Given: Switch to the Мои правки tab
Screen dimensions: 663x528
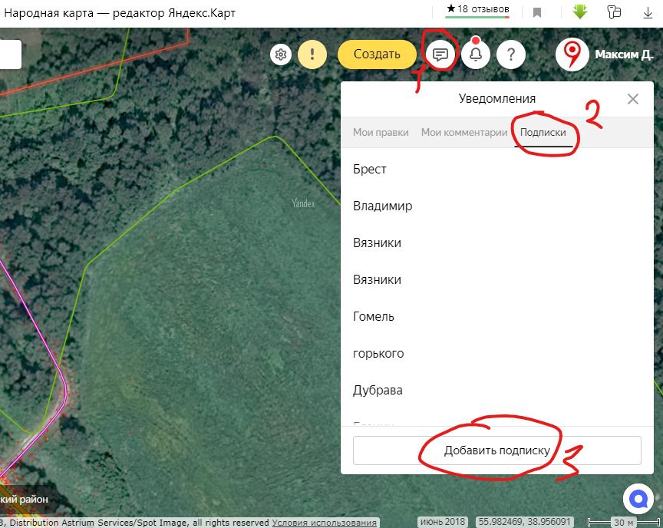Looking at the screenshot, I should click(x=381, y=132).
